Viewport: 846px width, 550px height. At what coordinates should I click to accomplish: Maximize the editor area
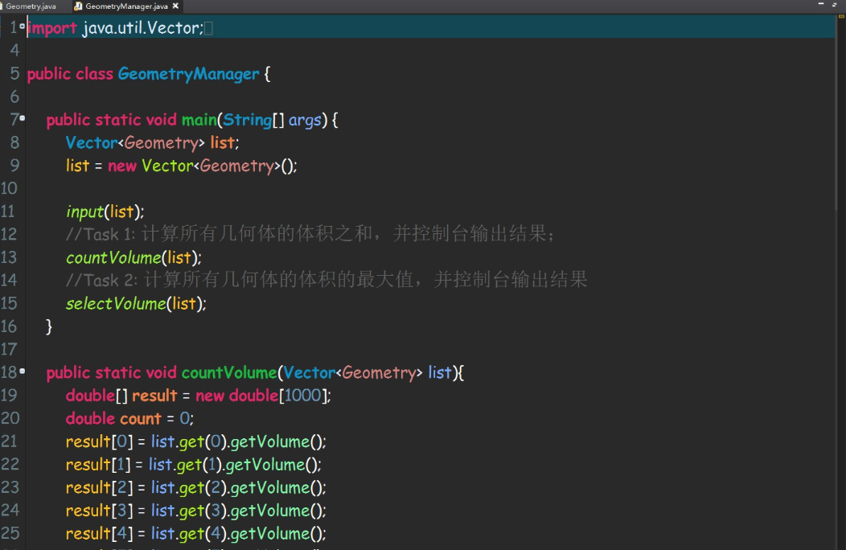(x=835, y=5)
